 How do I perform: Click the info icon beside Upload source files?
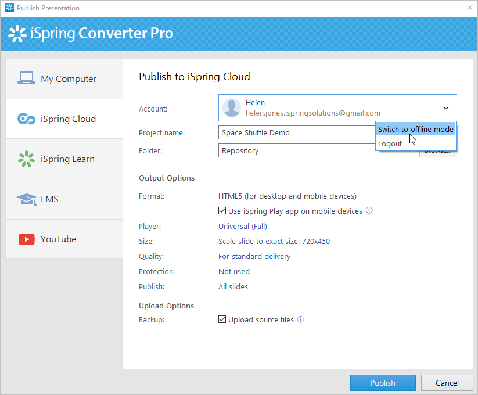point(301,319)
